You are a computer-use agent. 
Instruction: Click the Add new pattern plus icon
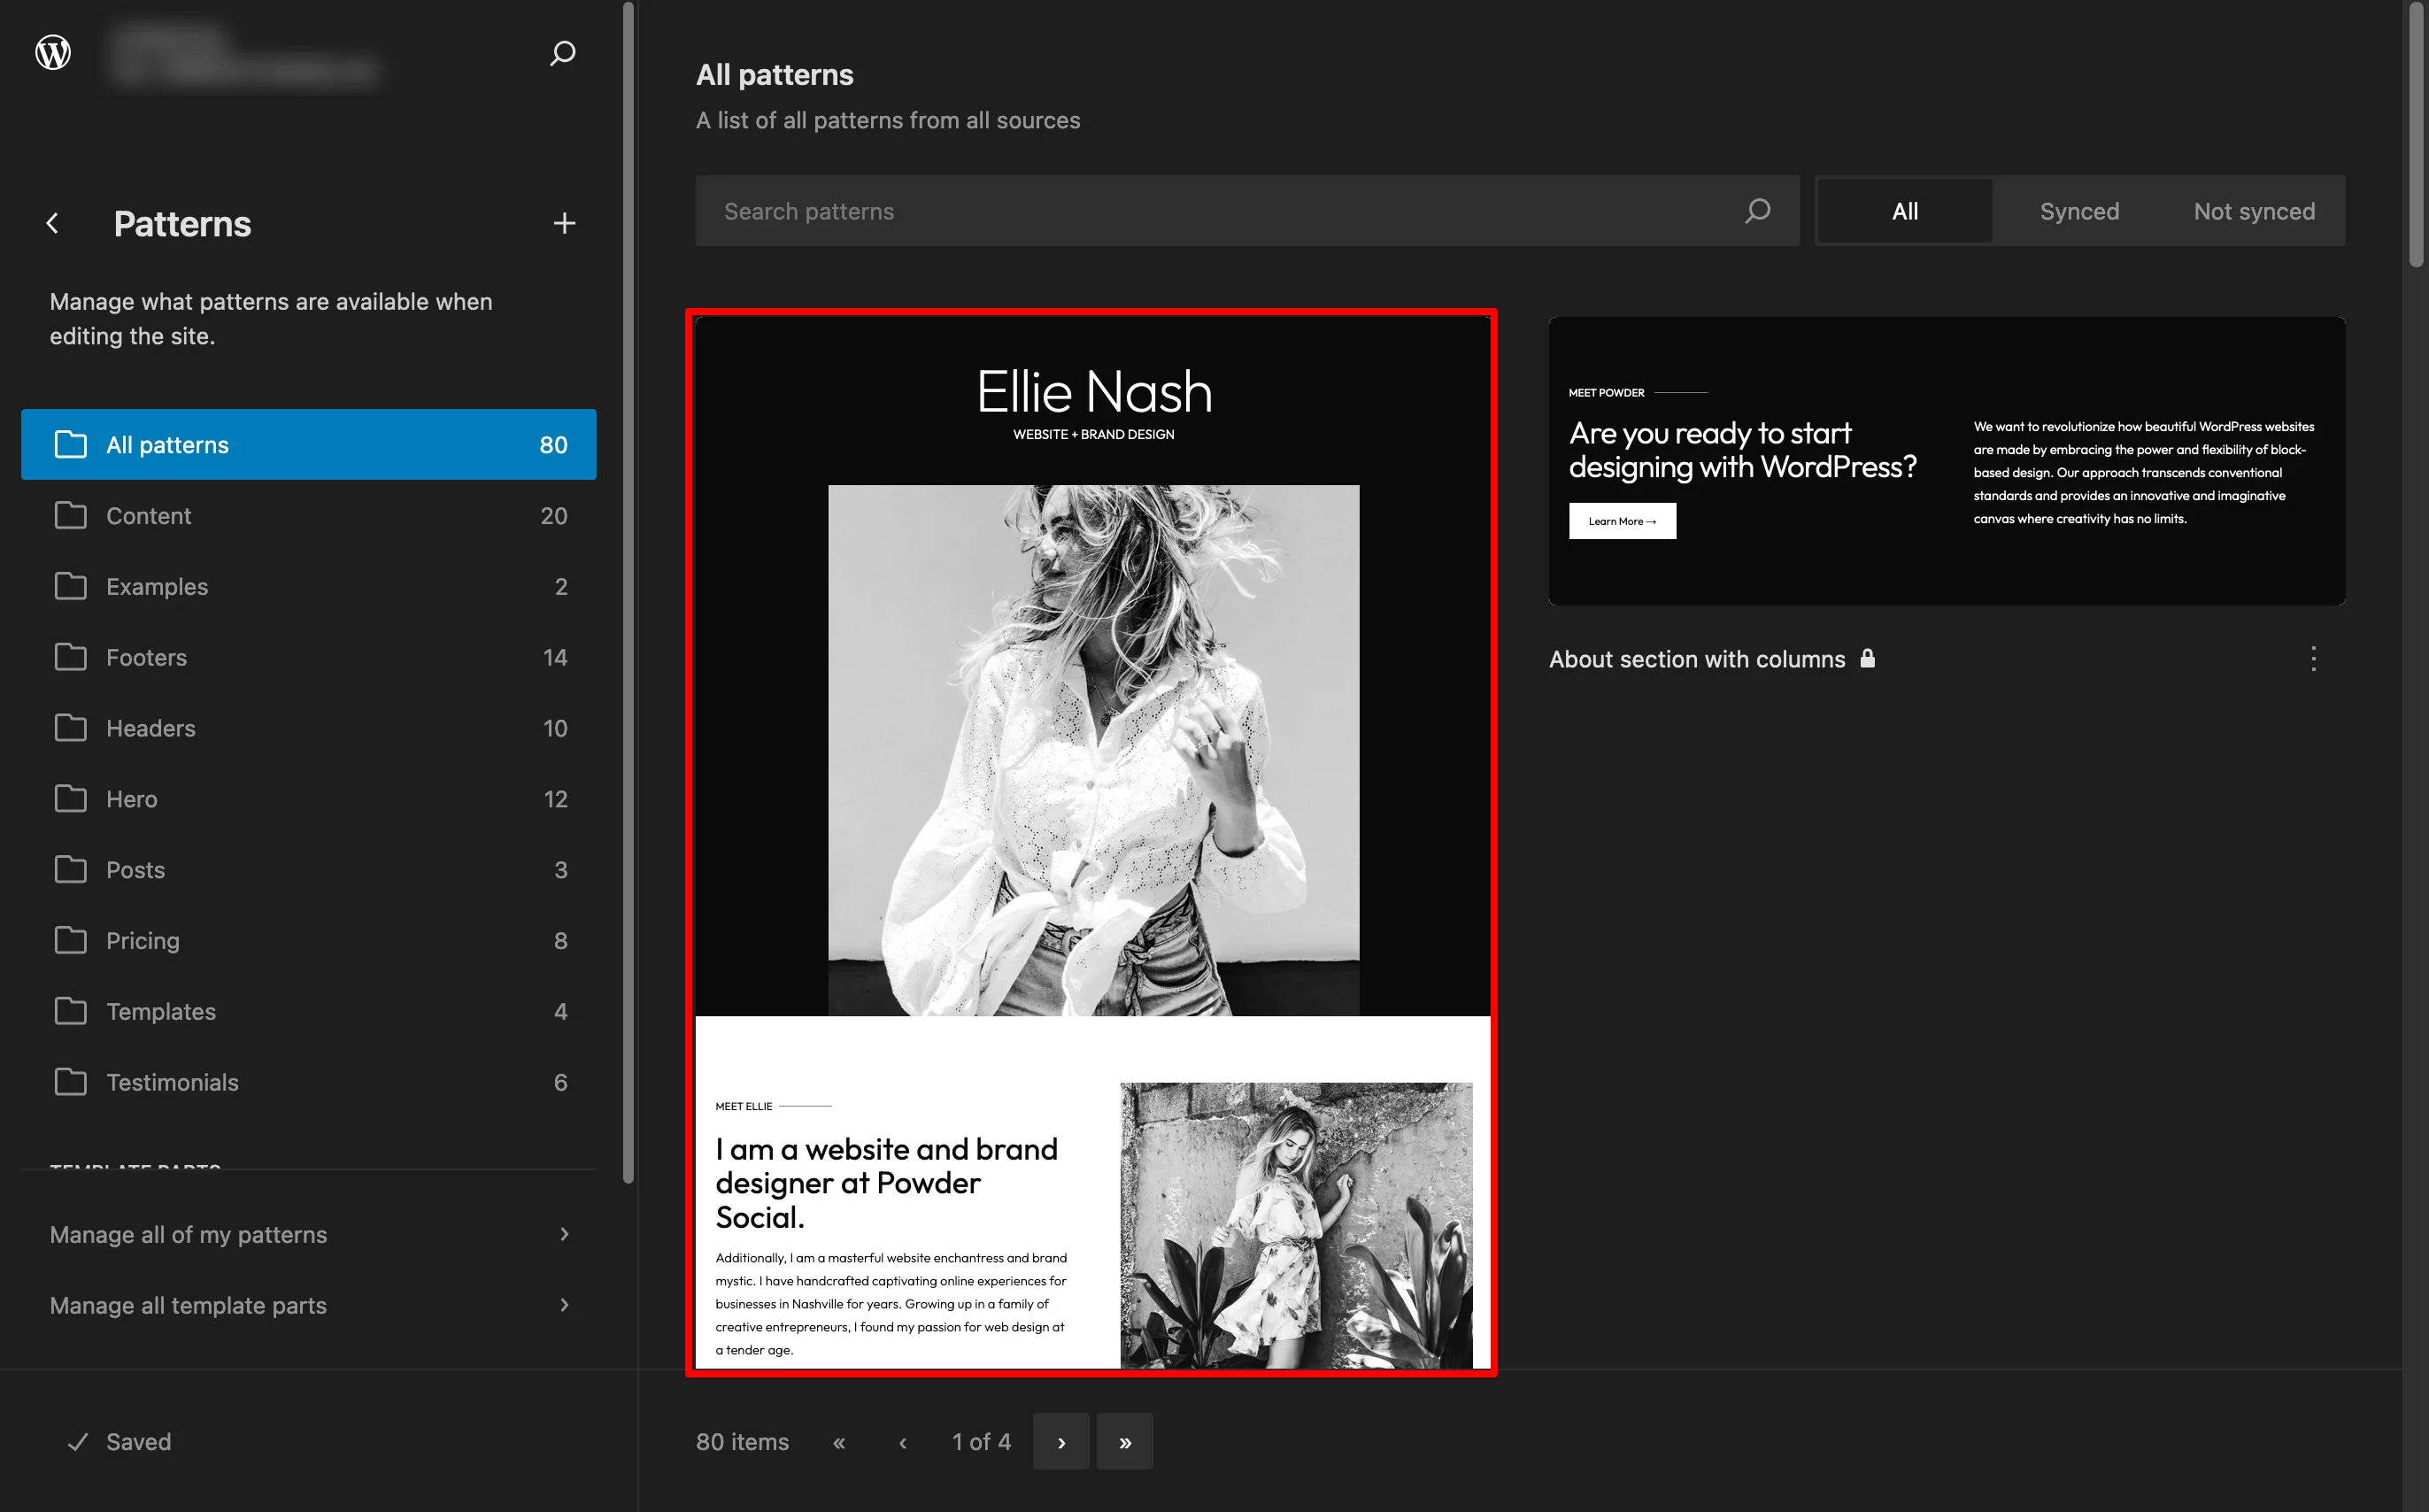pos(564,223)
